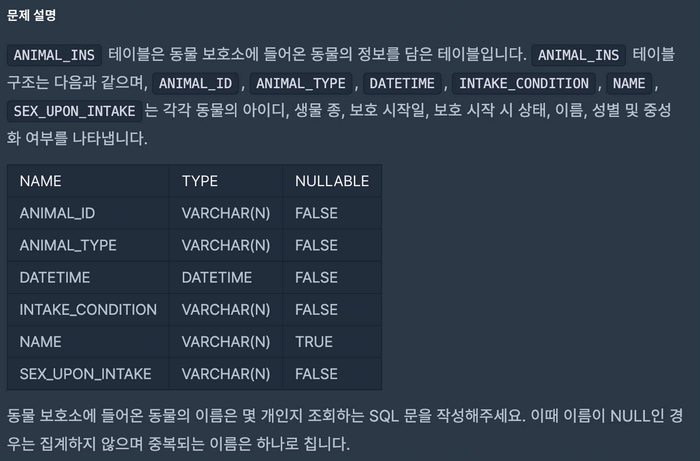The image size is (700, 461).
Task: Click the DATETIME inline code tag
Action: pyautogui.click(x=402, y=83)
